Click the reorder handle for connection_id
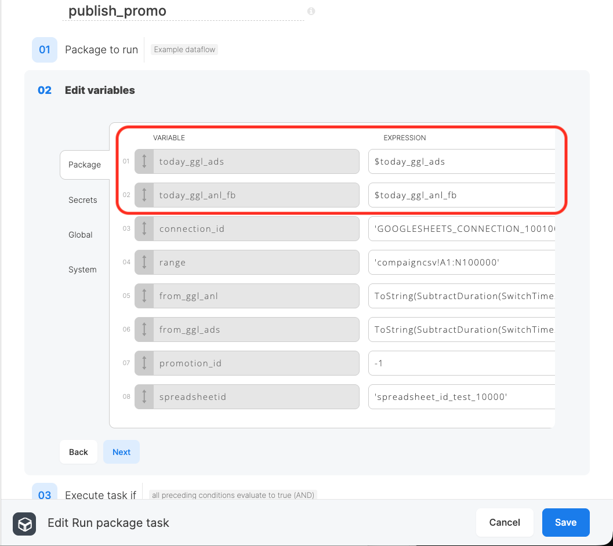This screenshot has height=546, width=613. (144, 228)
